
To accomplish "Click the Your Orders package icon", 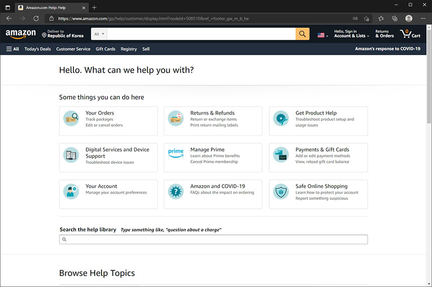I will point(71,118).
